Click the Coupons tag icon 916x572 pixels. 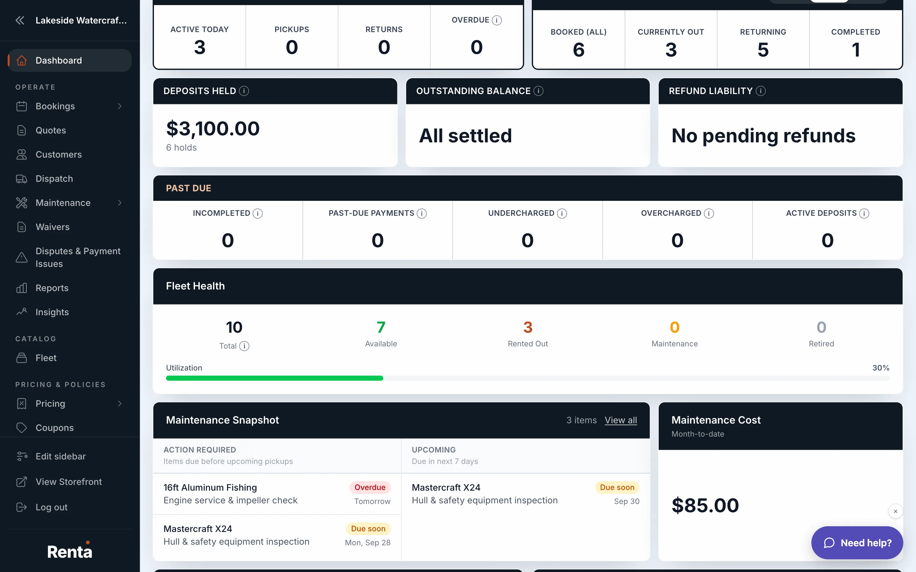coord(22,427)
